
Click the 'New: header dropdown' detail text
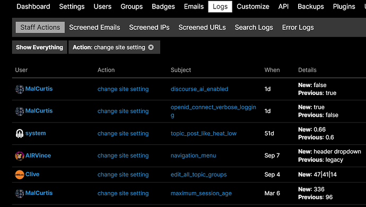click(x=329, y=152)
